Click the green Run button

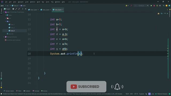pos(151,6)
